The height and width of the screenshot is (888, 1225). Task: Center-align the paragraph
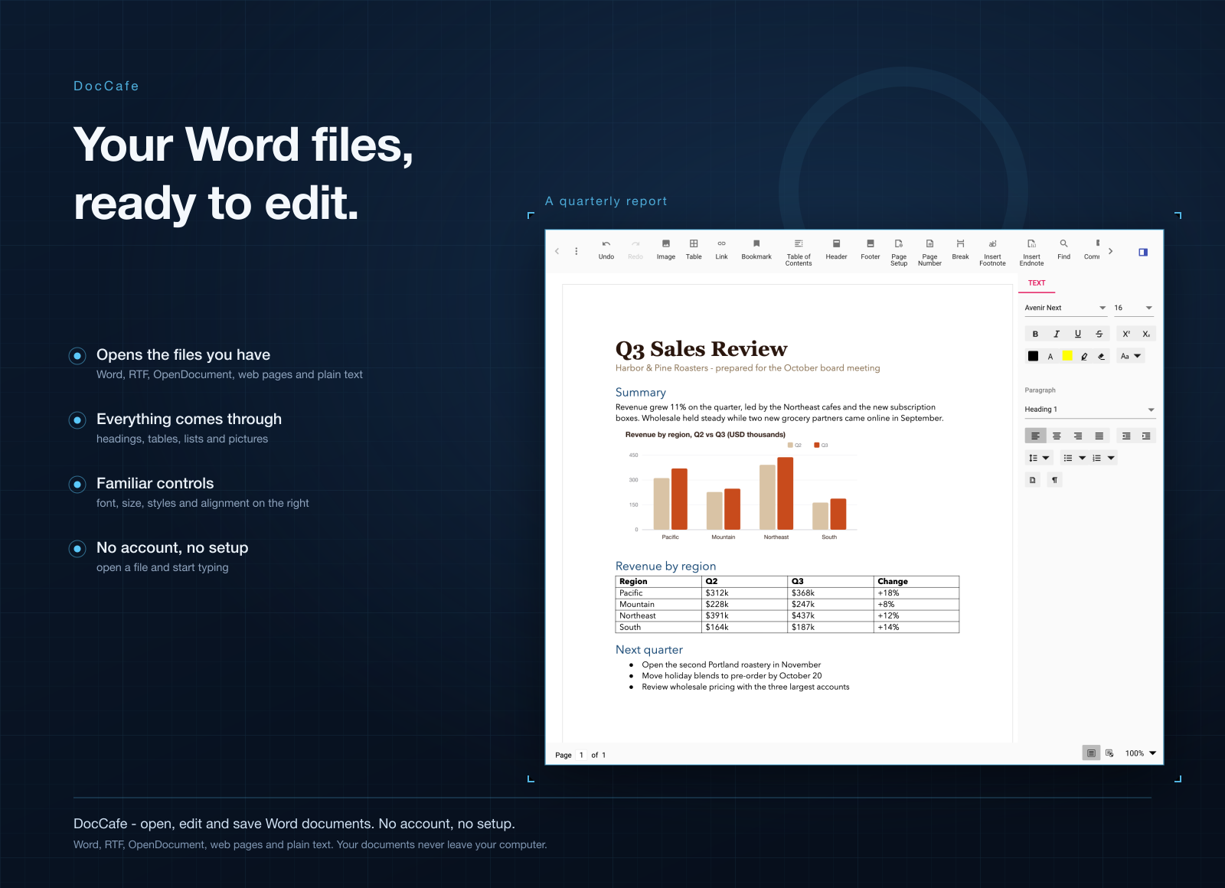tap(1057, 436)
